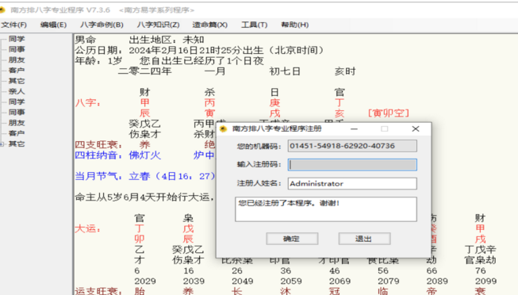
Task: Click the 大运： label
Action: point(88,228)
